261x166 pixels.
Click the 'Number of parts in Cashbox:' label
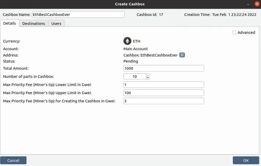(29, 76)
